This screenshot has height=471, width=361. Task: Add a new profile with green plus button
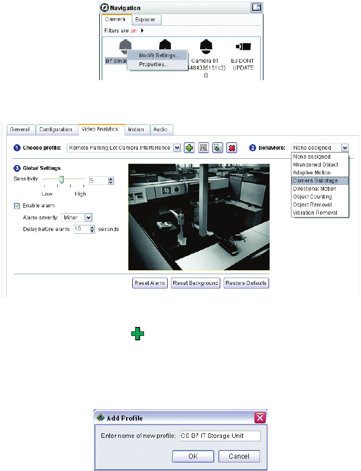(x=189, y=148)
